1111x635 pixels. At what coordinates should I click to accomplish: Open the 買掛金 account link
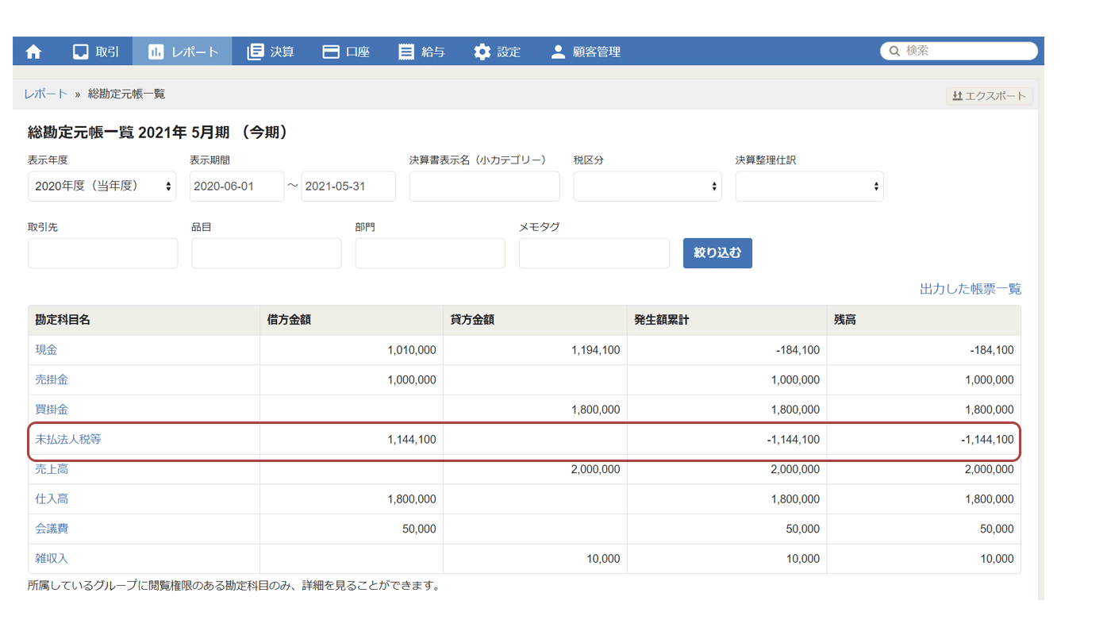[x=52, y=410]
